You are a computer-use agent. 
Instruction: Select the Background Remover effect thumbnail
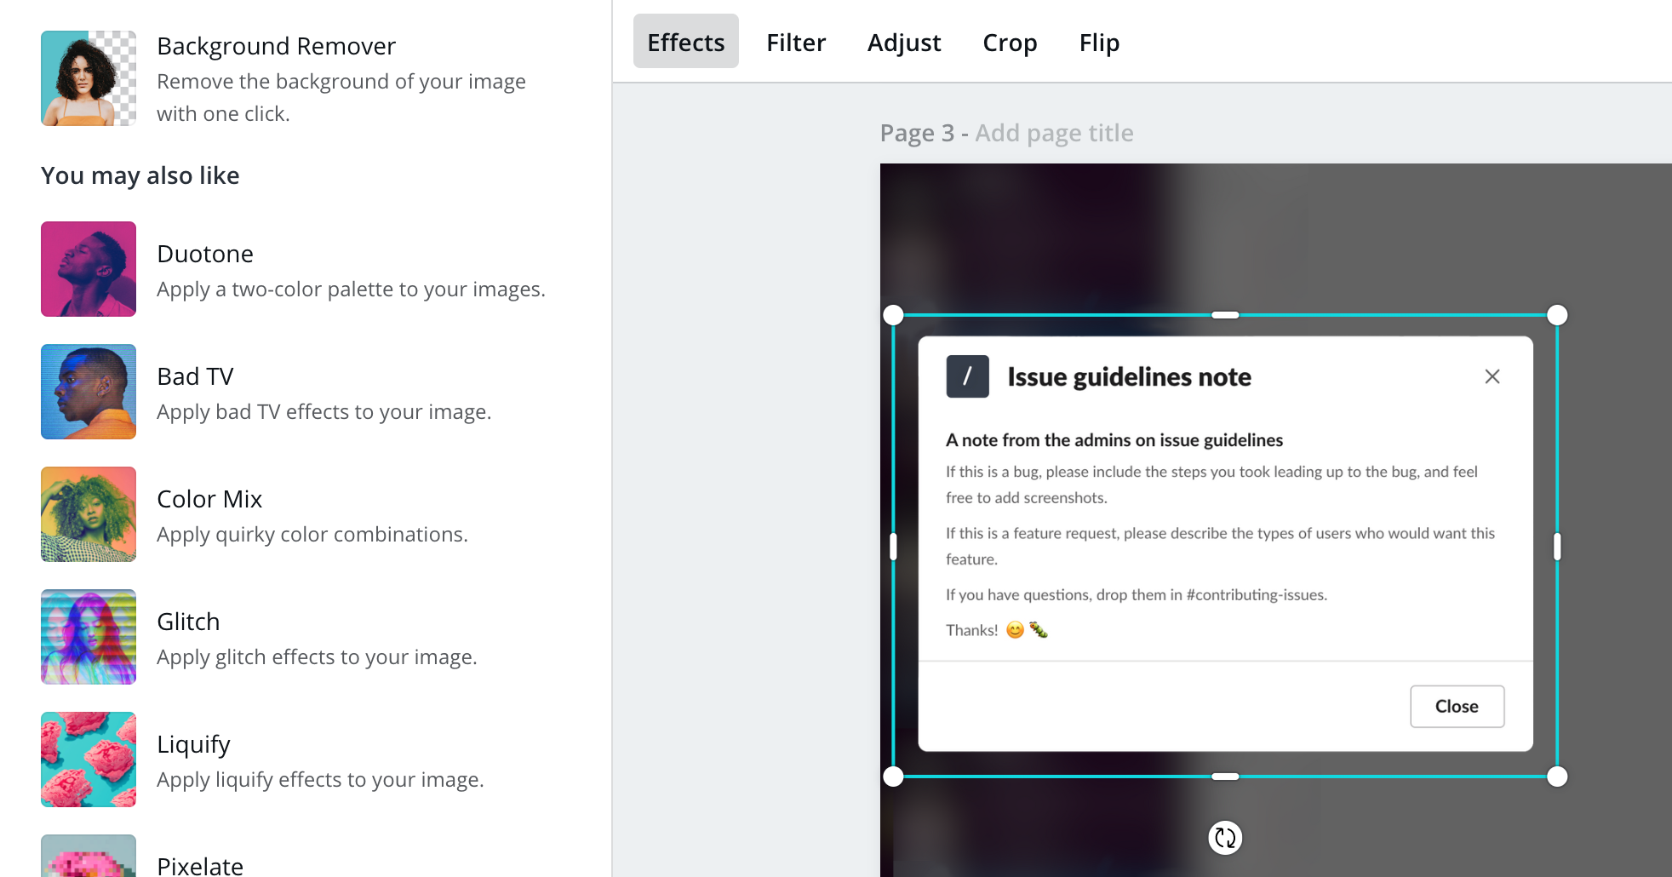[x=89, y=78]
